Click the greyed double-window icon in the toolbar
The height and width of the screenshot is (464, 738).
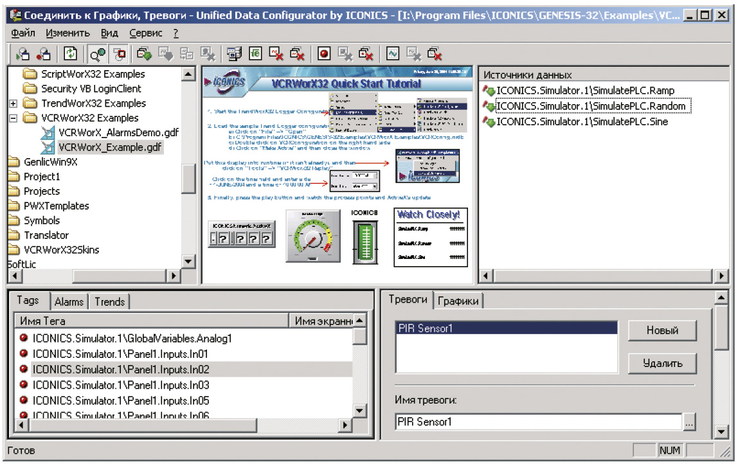click(x=187, y=54)
